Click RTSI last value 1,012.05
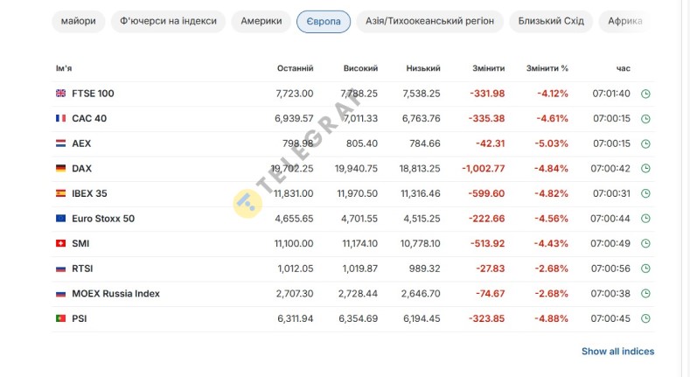The width and height of the screenshot is (690, 377). pos(296,269)
